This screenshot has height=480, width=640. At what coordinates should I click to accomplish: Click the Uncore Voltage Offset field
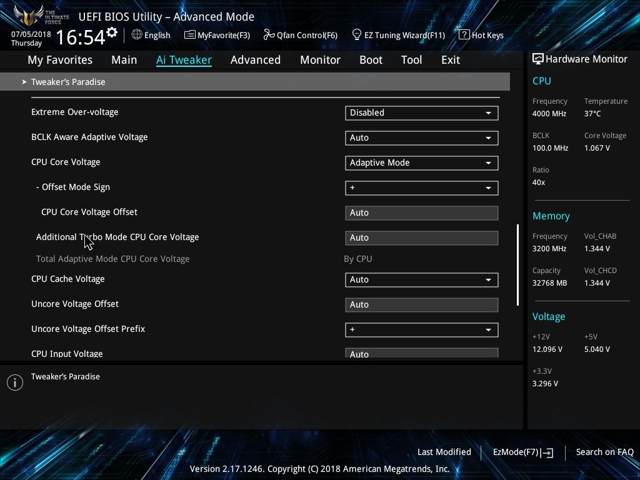coord(422,304)
